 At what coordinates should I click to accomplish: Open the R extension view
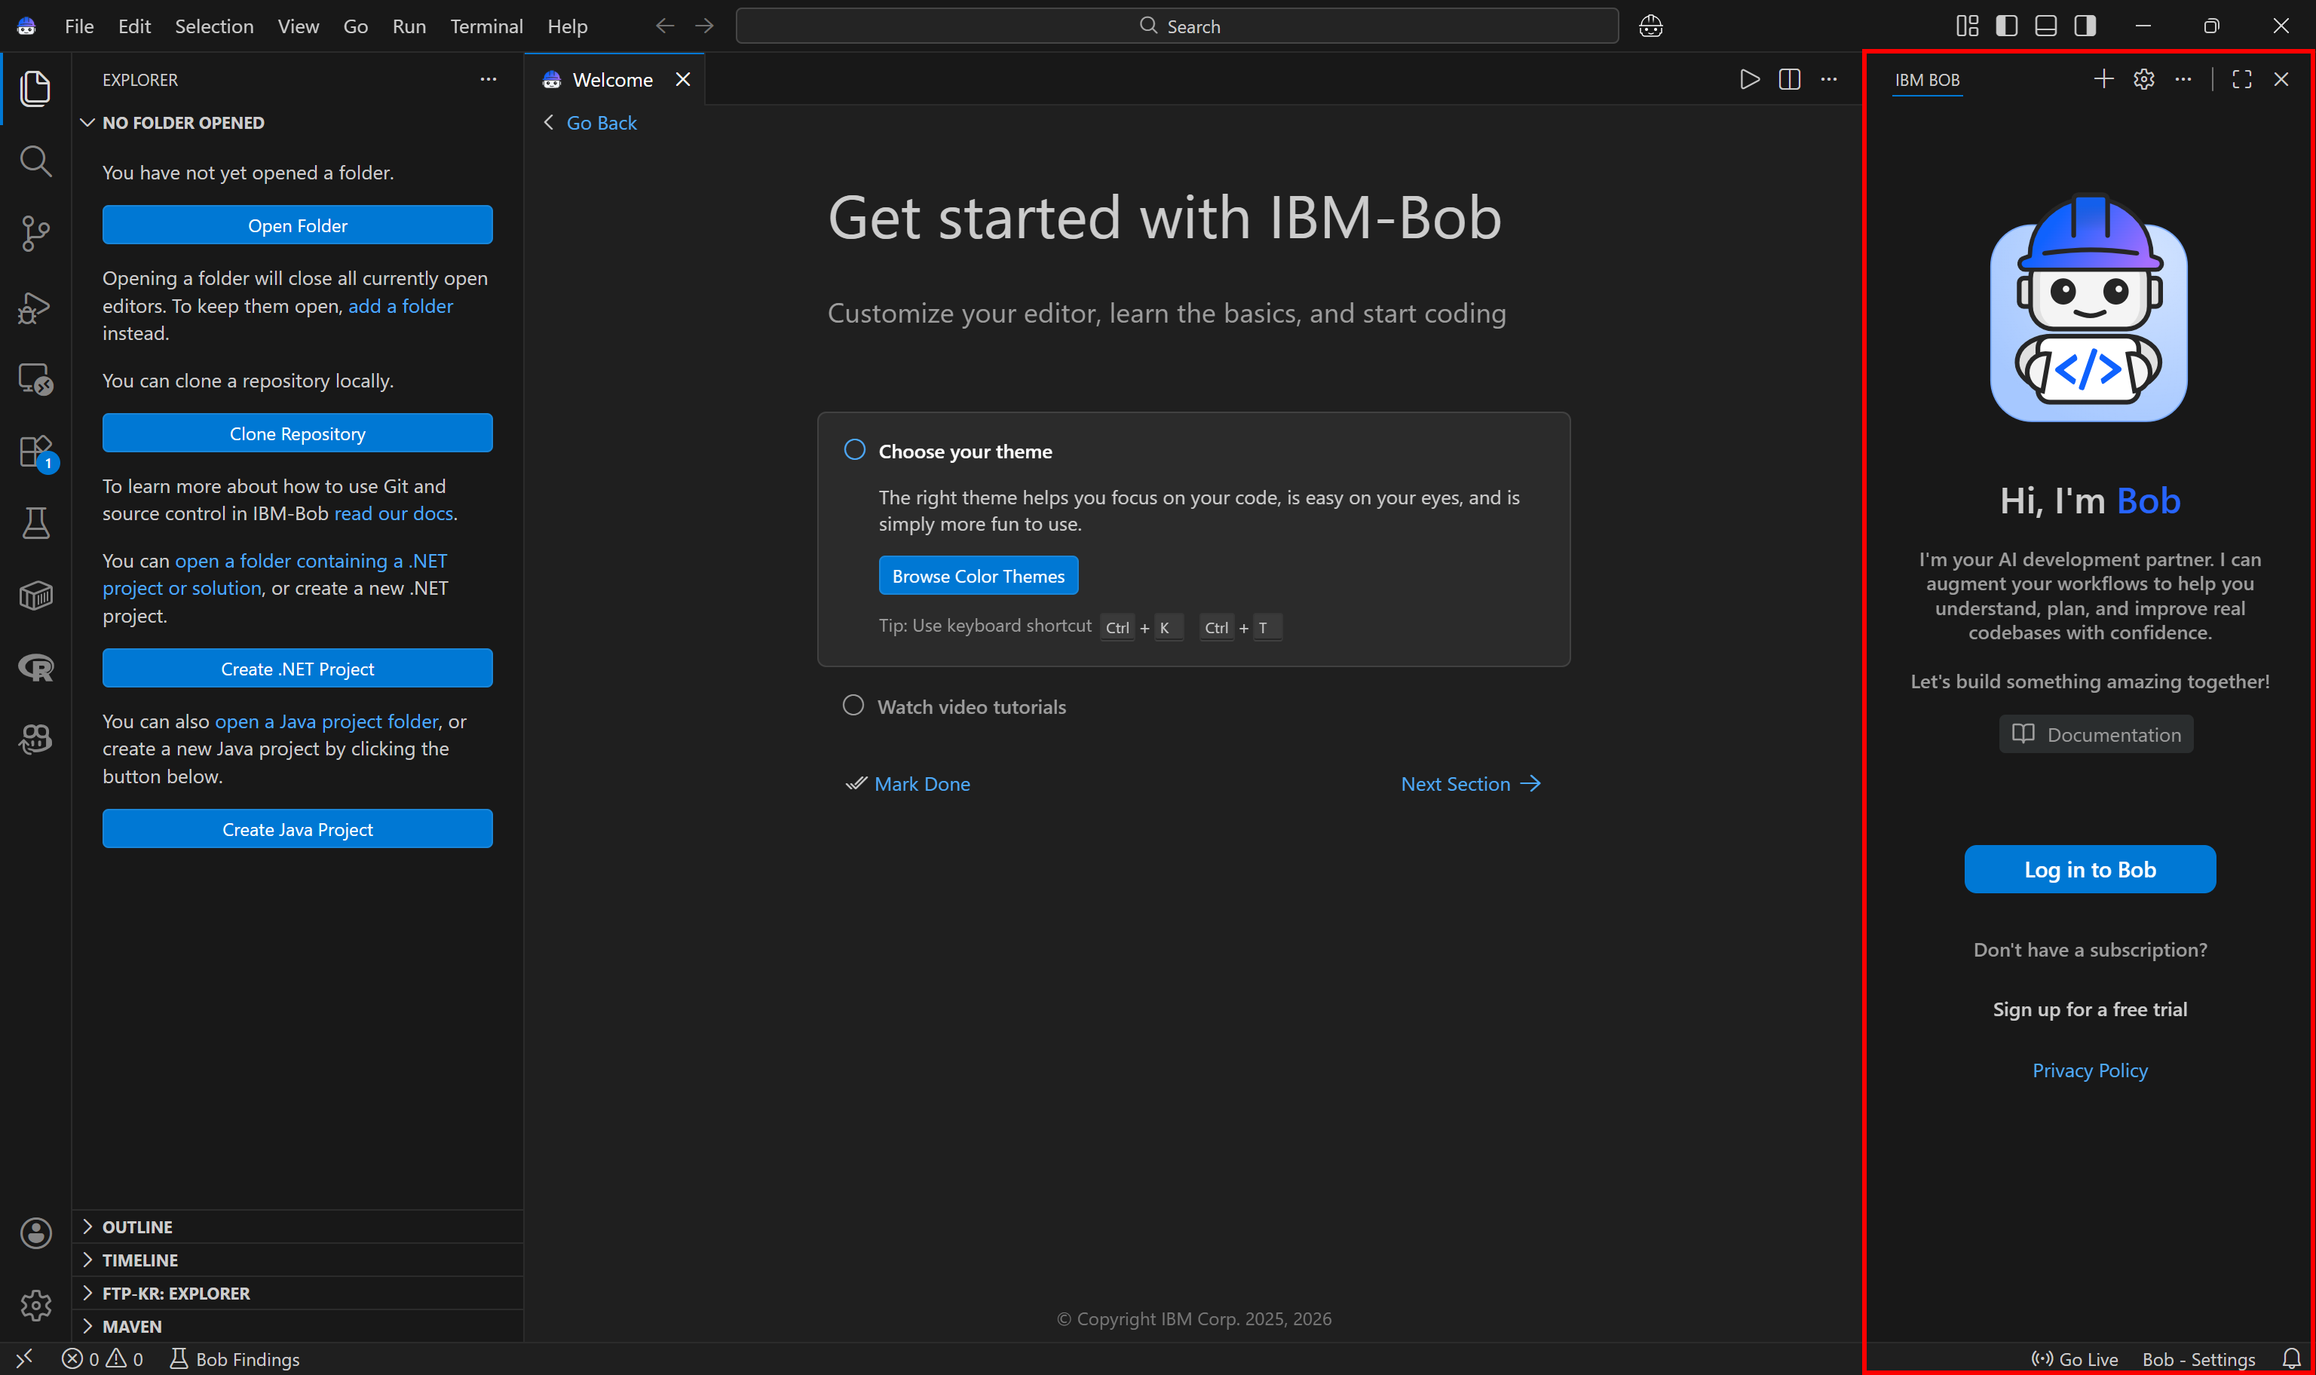tap(35, 668)
